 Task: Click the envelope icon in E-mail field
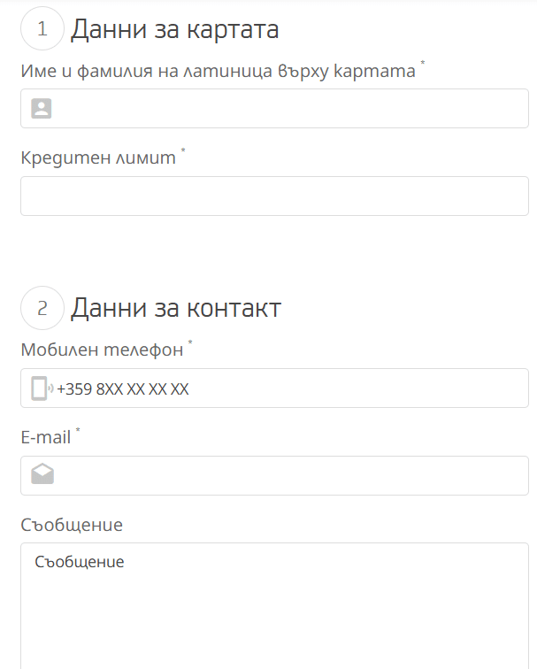click(x=42, y=475)
